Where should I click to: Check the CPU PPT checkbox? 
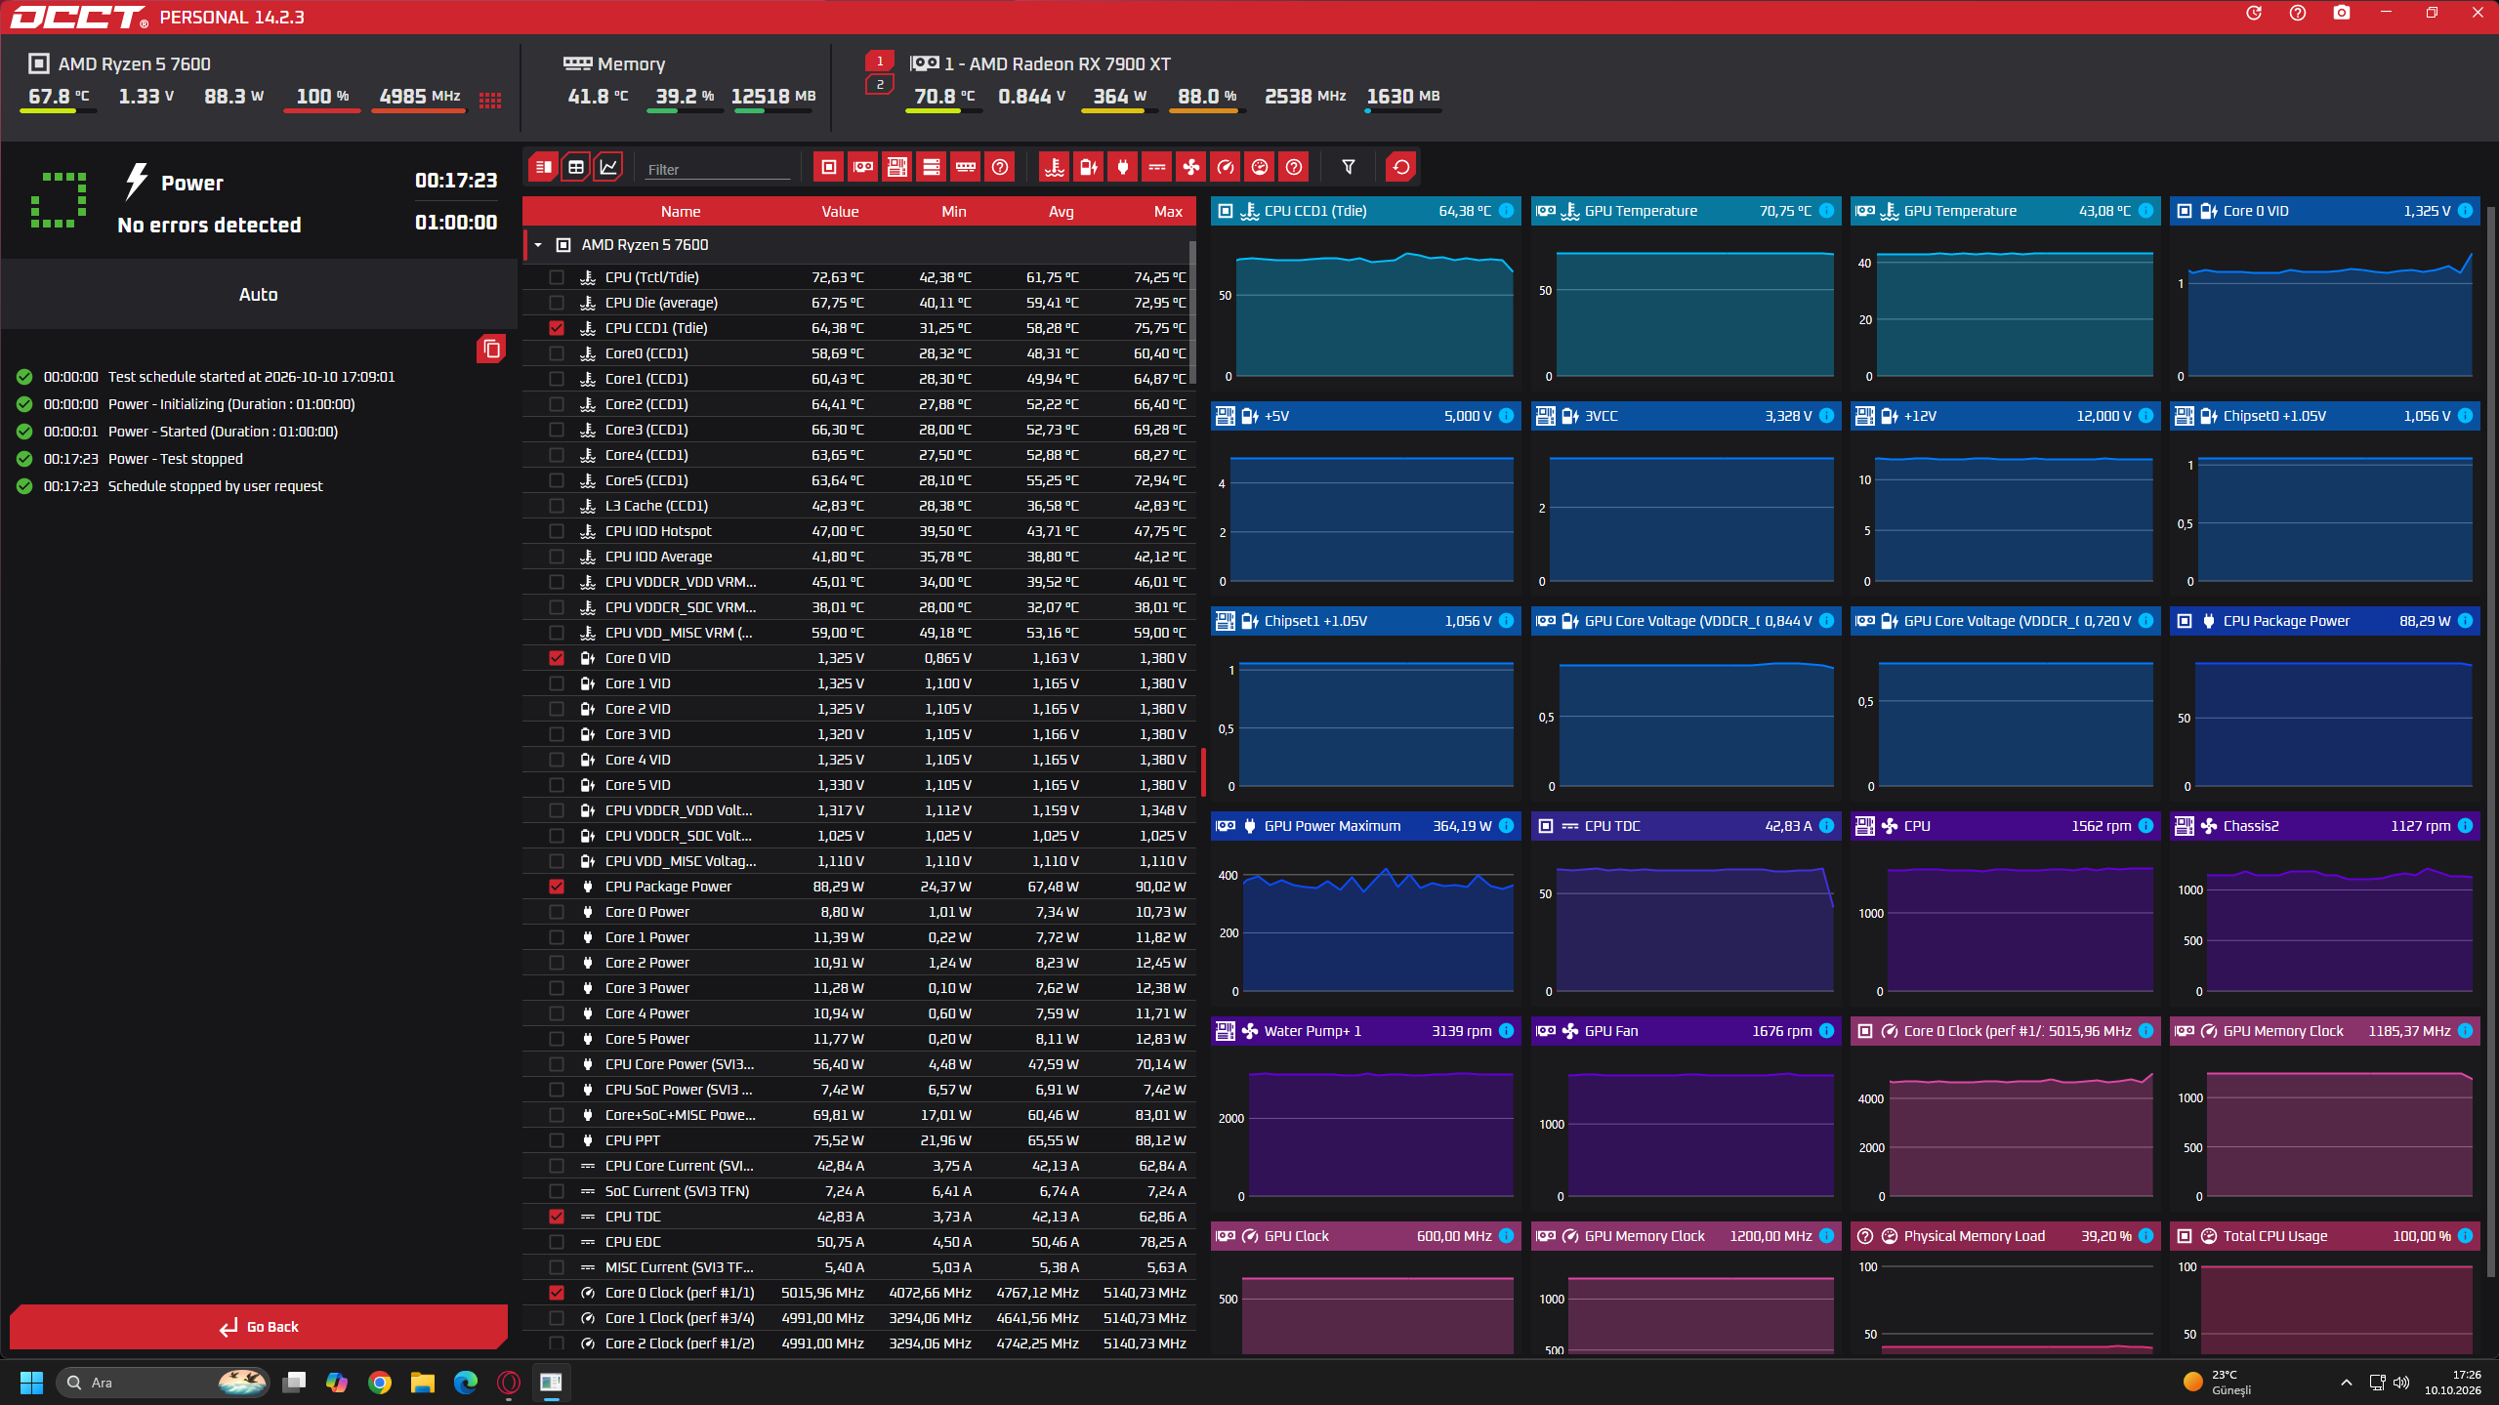tap(557, 1140)
